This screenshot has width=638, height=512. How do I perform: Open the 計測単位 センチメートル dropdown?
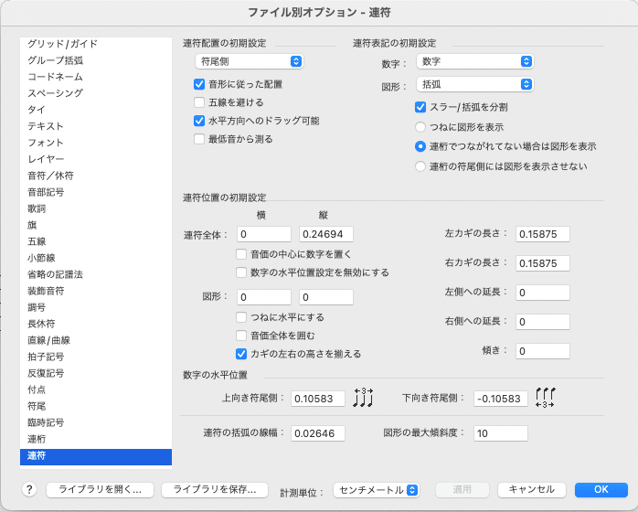click(x=377, y=490)
